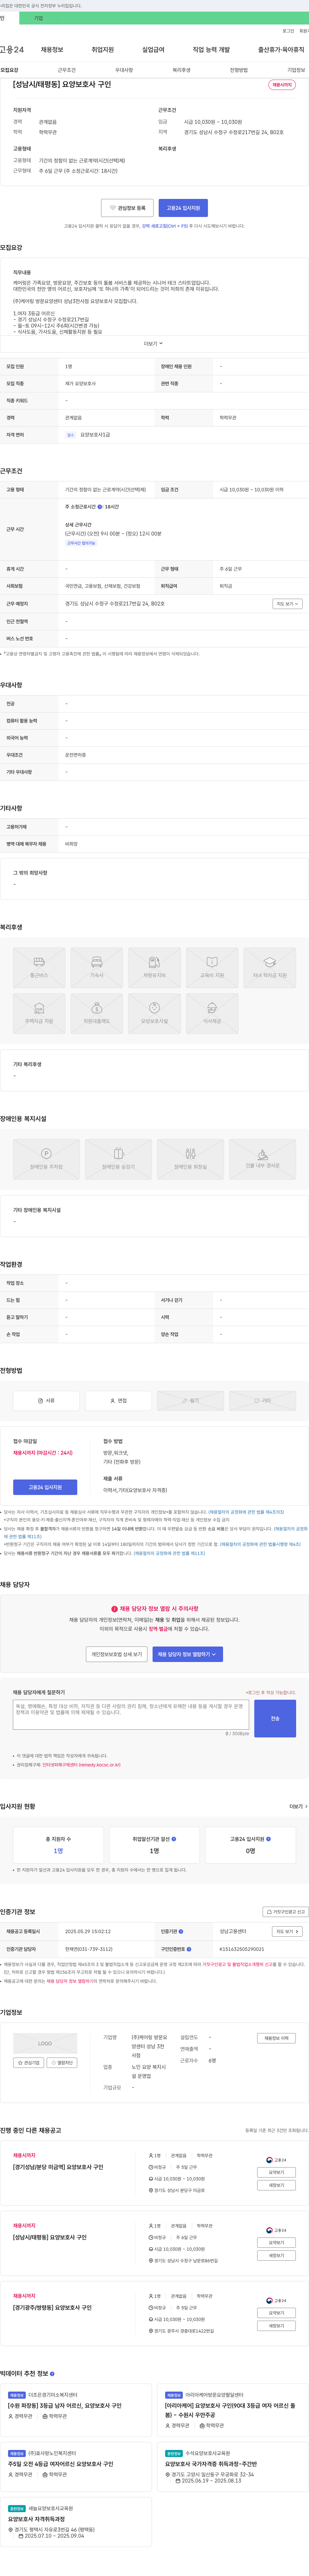Jump to the 우대사항 section tab
Viewport: 309px width, 2576px height.
(x=124, y=70)
